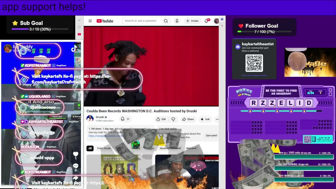Open the YouTube account avatar menu
The image size is (336, 189).
216,21
